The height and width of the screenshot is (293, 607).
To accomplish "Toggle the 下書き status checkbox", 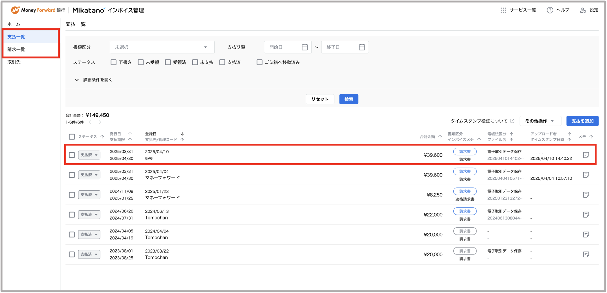I will pyautogui.click(x=113, y=62).
